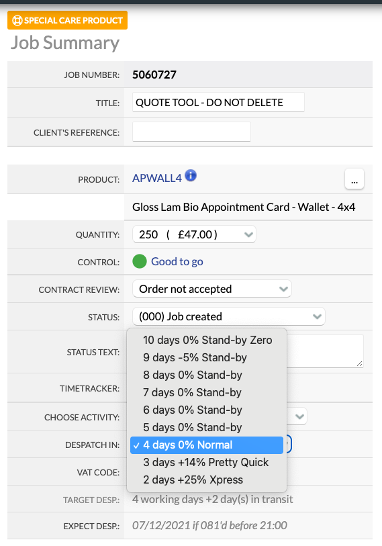Click the blue info icon beside APWALL4
The image size is (382, 546).
coord(191,175)
